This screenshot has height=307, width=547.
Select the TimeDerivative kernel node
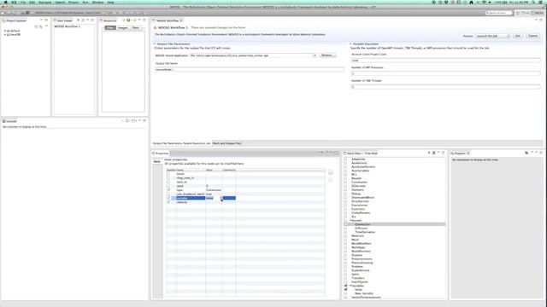point(365,232)
